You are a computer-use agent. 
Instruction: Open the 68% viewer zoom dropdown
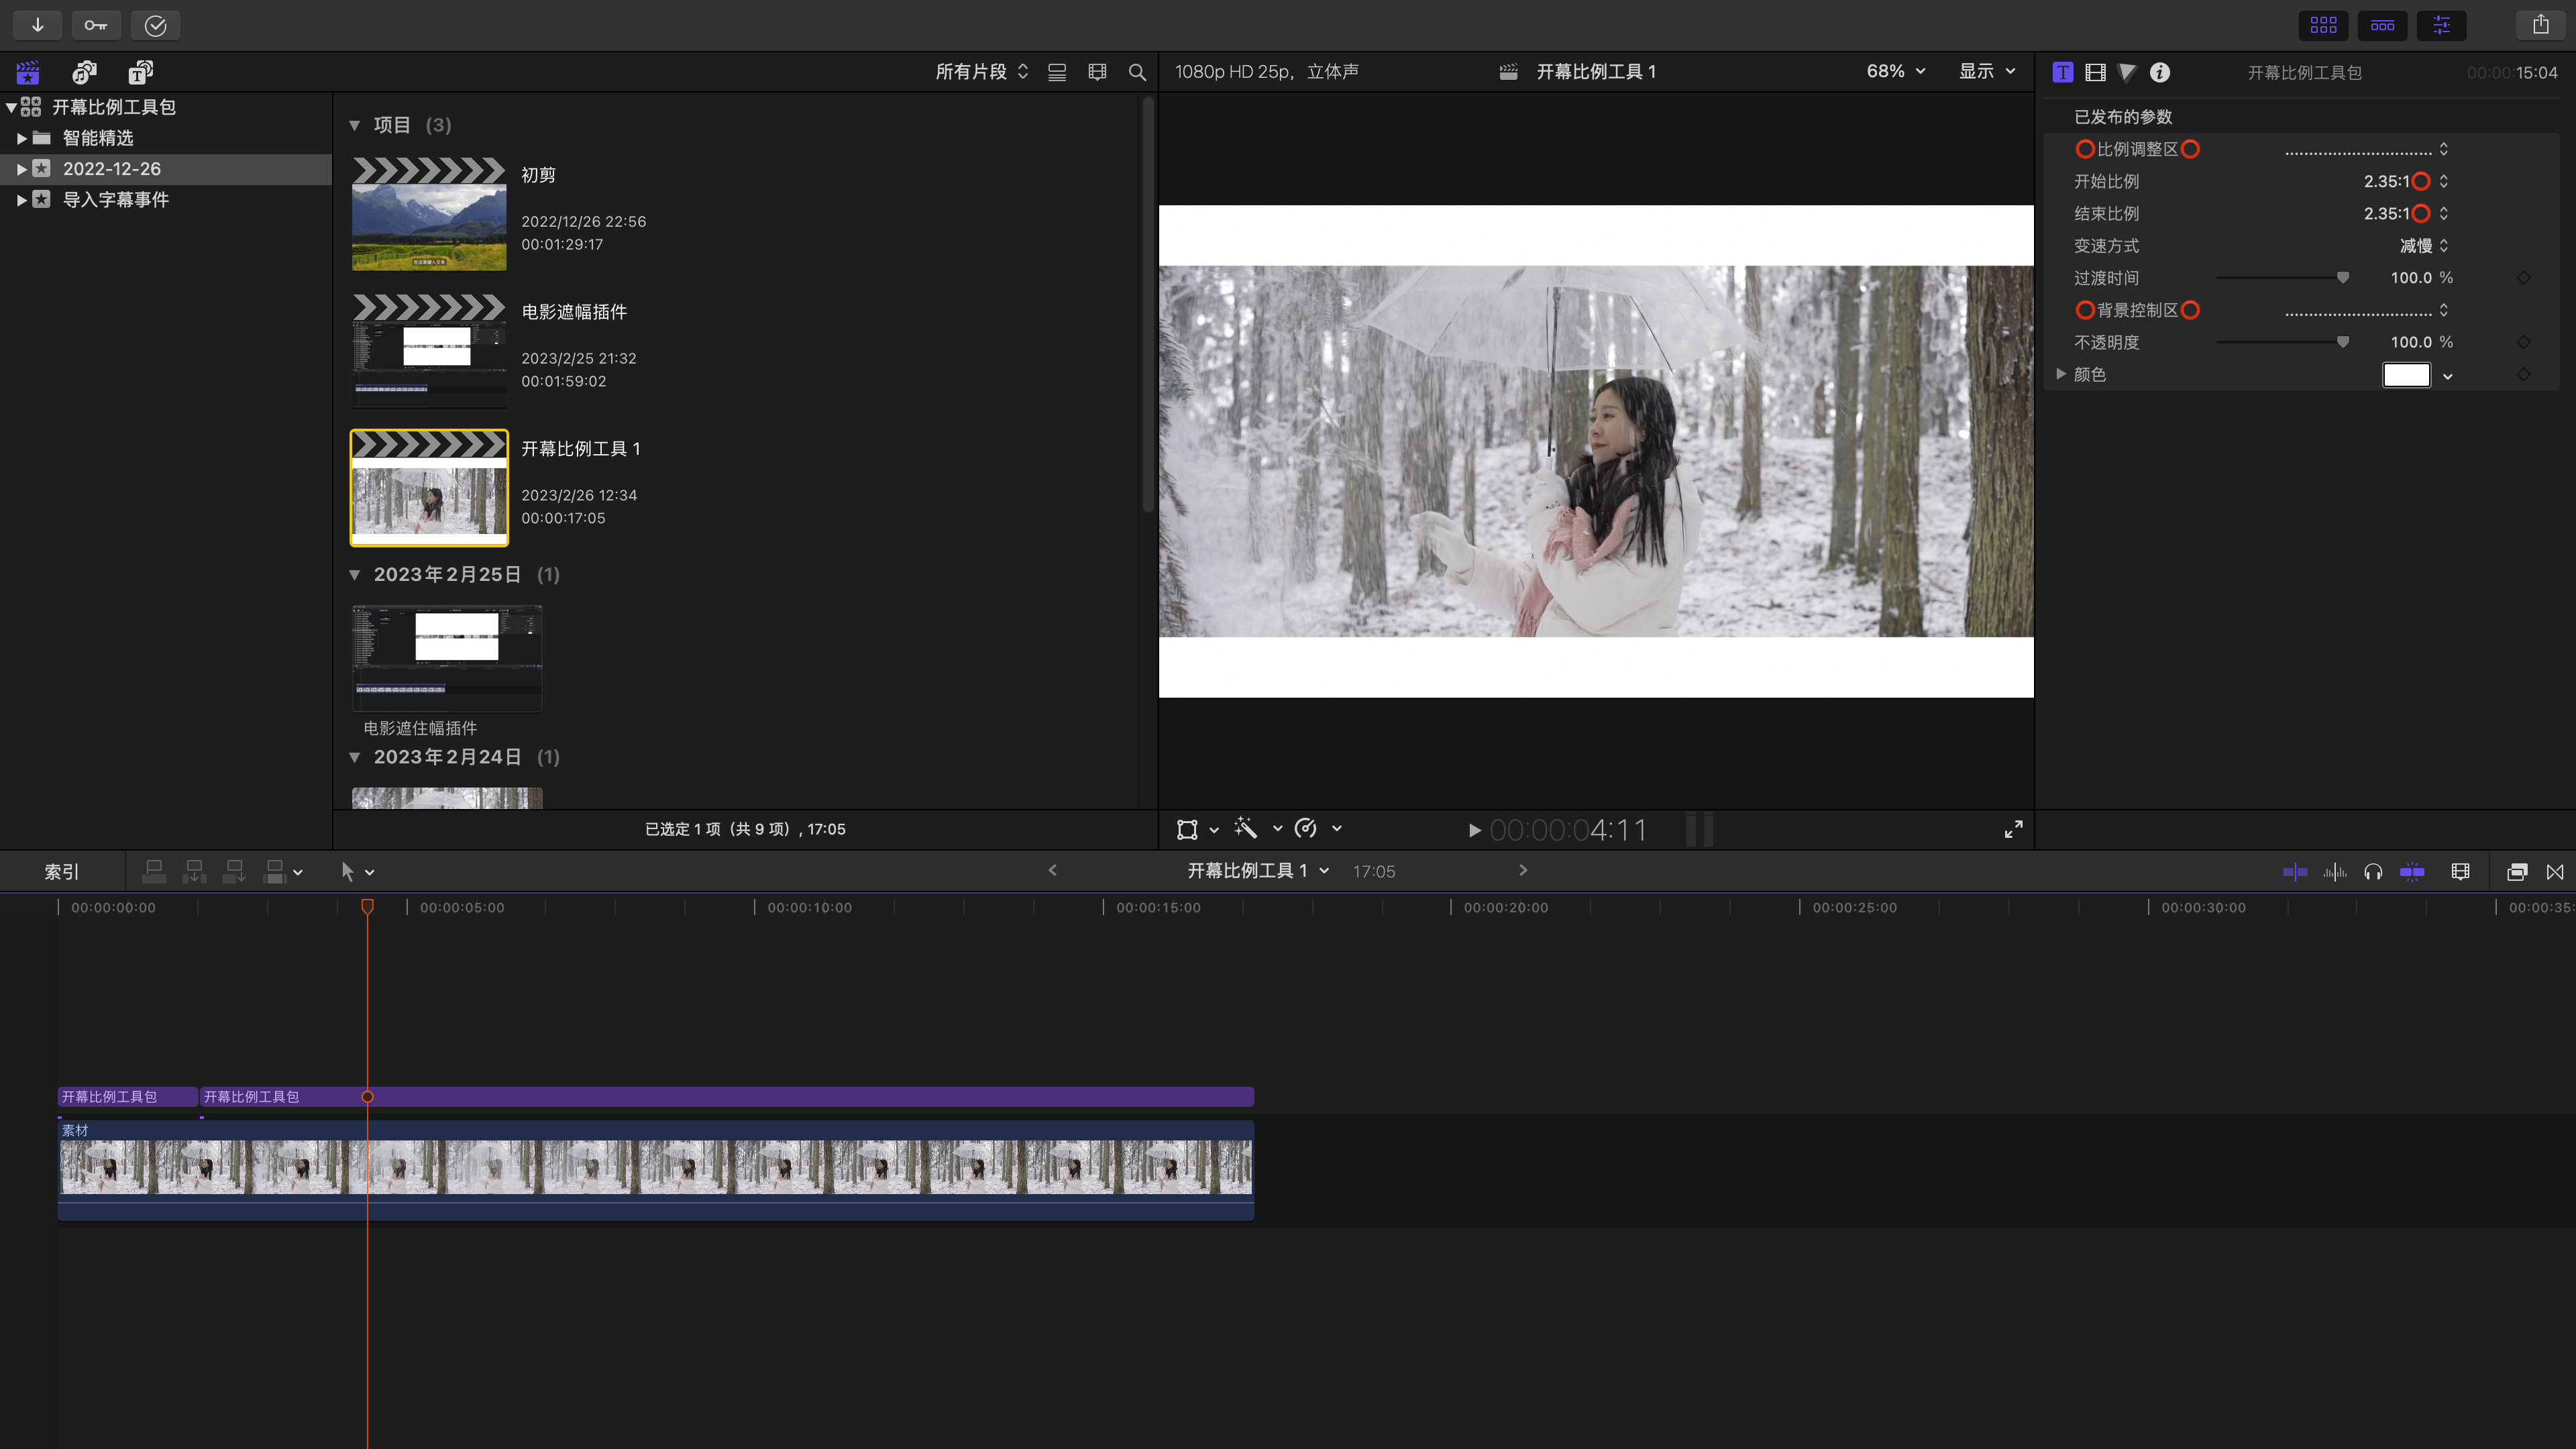tap(1895, 71)
